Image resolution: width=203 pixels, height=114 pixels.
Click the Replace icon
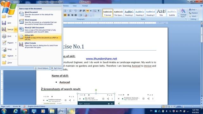click(190, 13)
